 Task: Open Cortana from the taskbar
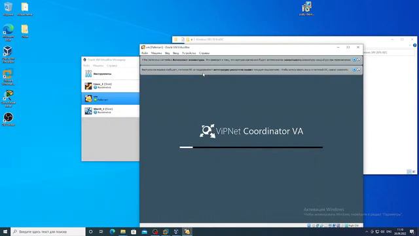pos(90,231)
